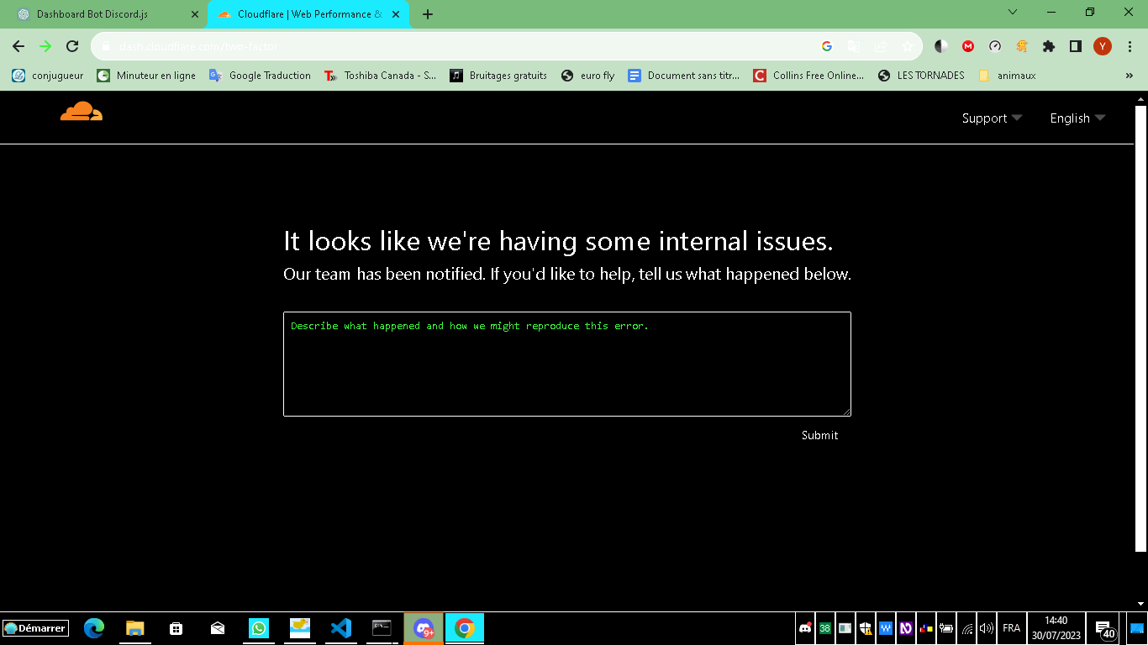Open Microsoft Store from the taskbar
The width and height of the screenshot is (1148, 645).
pos(176,628)
